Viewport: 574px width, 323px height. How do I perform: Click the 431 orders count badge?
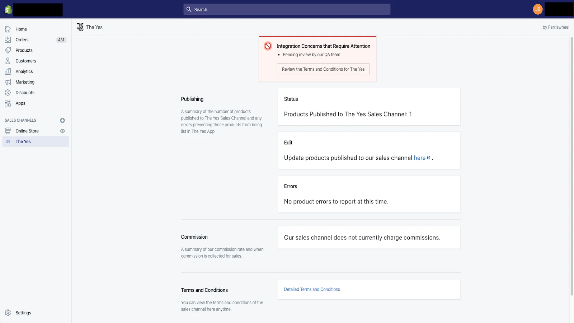pyautogui.click(x=61, y=40)
